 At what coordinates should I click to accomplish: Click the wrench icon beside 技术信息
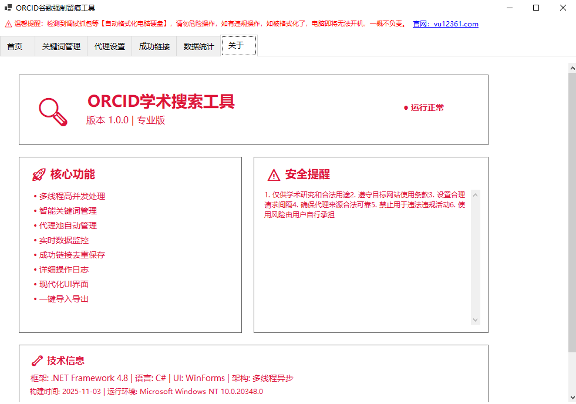[x=36, y=361]
